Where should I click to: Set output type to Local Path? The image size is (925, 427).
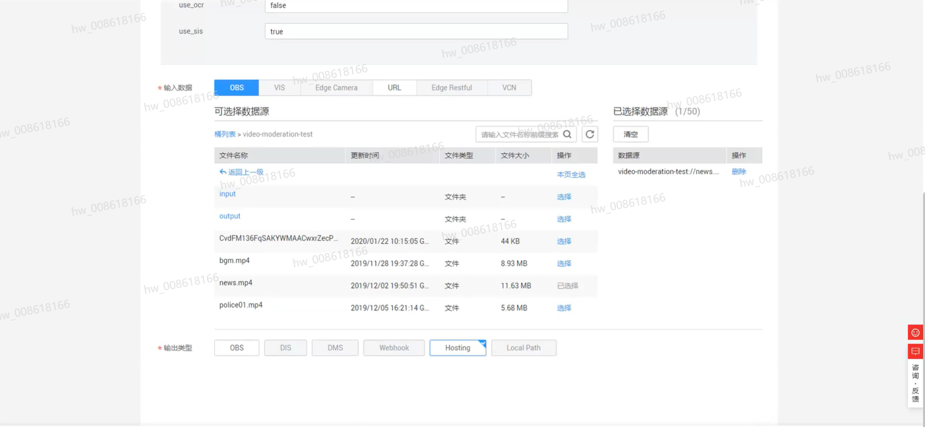tap(524, 348)
